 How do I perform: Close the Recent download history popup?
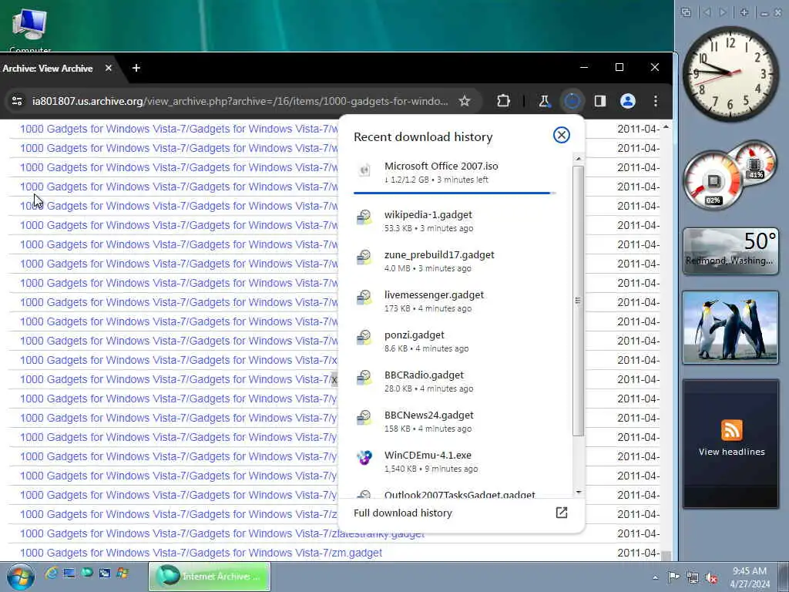561,135
